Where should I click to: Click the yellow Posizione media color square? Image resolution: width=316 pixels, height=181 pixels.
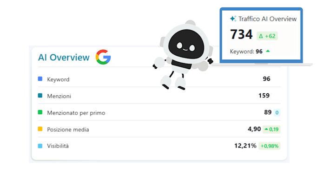click(40, 129)
